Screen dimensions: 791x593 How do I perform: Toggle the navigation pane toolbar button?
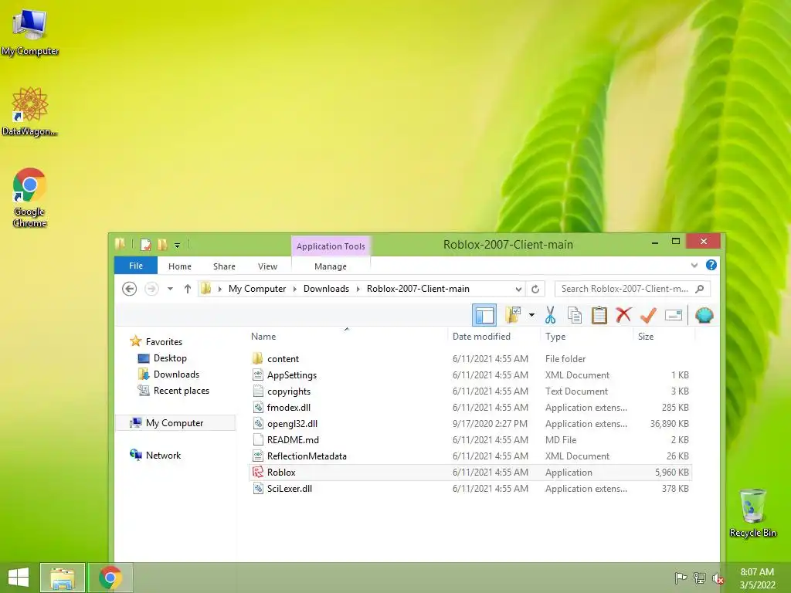click(484, 315)
